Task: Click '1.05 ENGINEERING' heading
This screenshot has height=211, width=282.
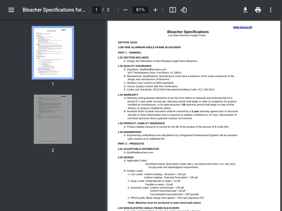Action: coord(130,132)
